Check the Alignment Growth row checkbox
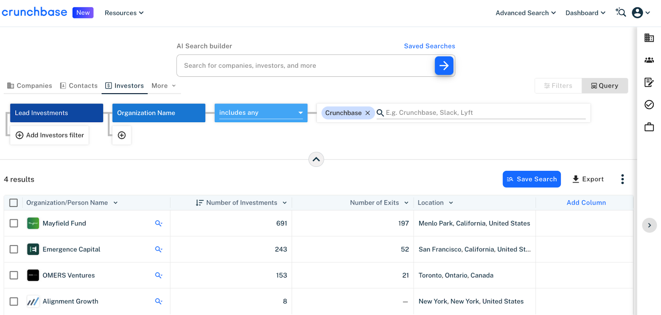Image resolution: width=661 pixels, height=315 pixels. click(x=14, y=301)
